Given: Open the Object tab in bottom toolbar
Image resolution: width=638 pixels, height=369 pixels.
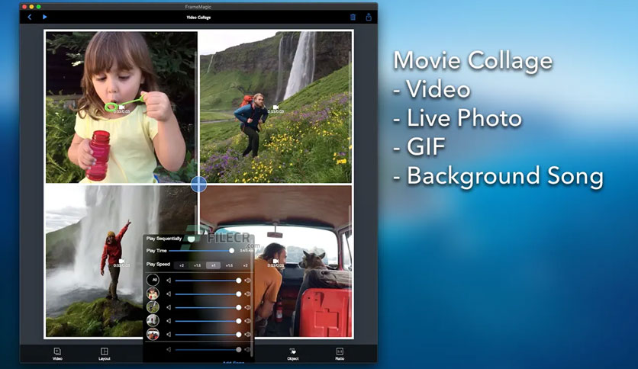Looking at the screenshot, I should pyautogui.click(x=292, y=354).
